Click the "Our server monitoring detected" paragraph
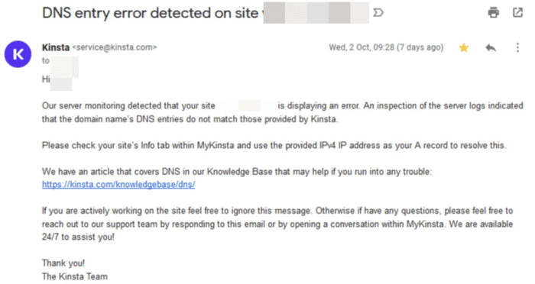 282,112
